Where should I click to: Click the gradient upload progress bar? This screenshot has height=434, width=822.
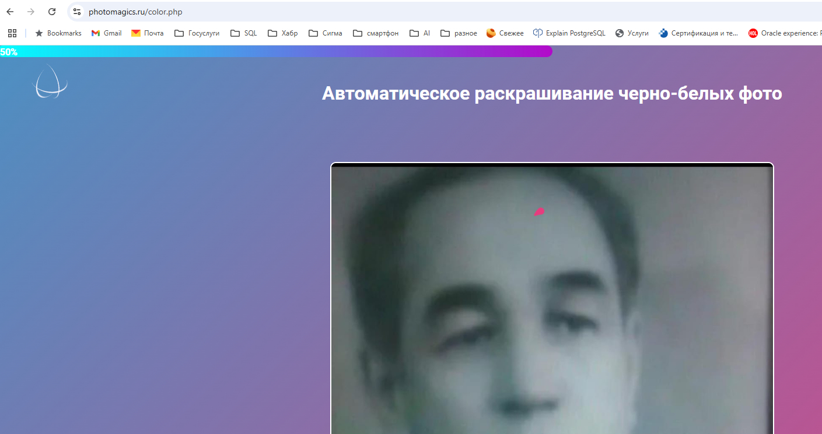(276, 51)
